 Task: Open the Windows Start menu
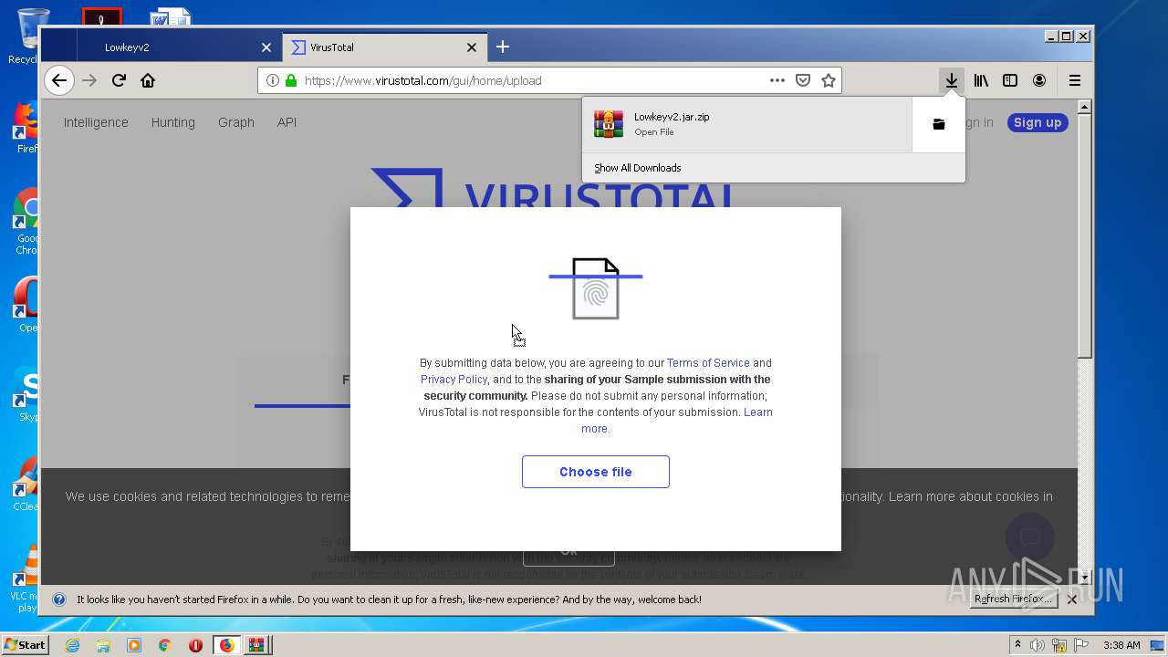coord(25,644)
